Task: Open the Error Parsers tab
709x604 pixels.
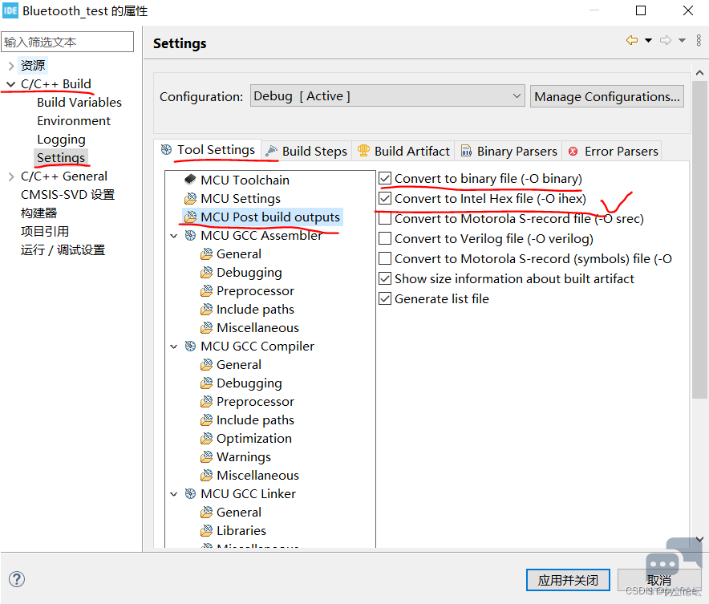Action: click(613, 151)
